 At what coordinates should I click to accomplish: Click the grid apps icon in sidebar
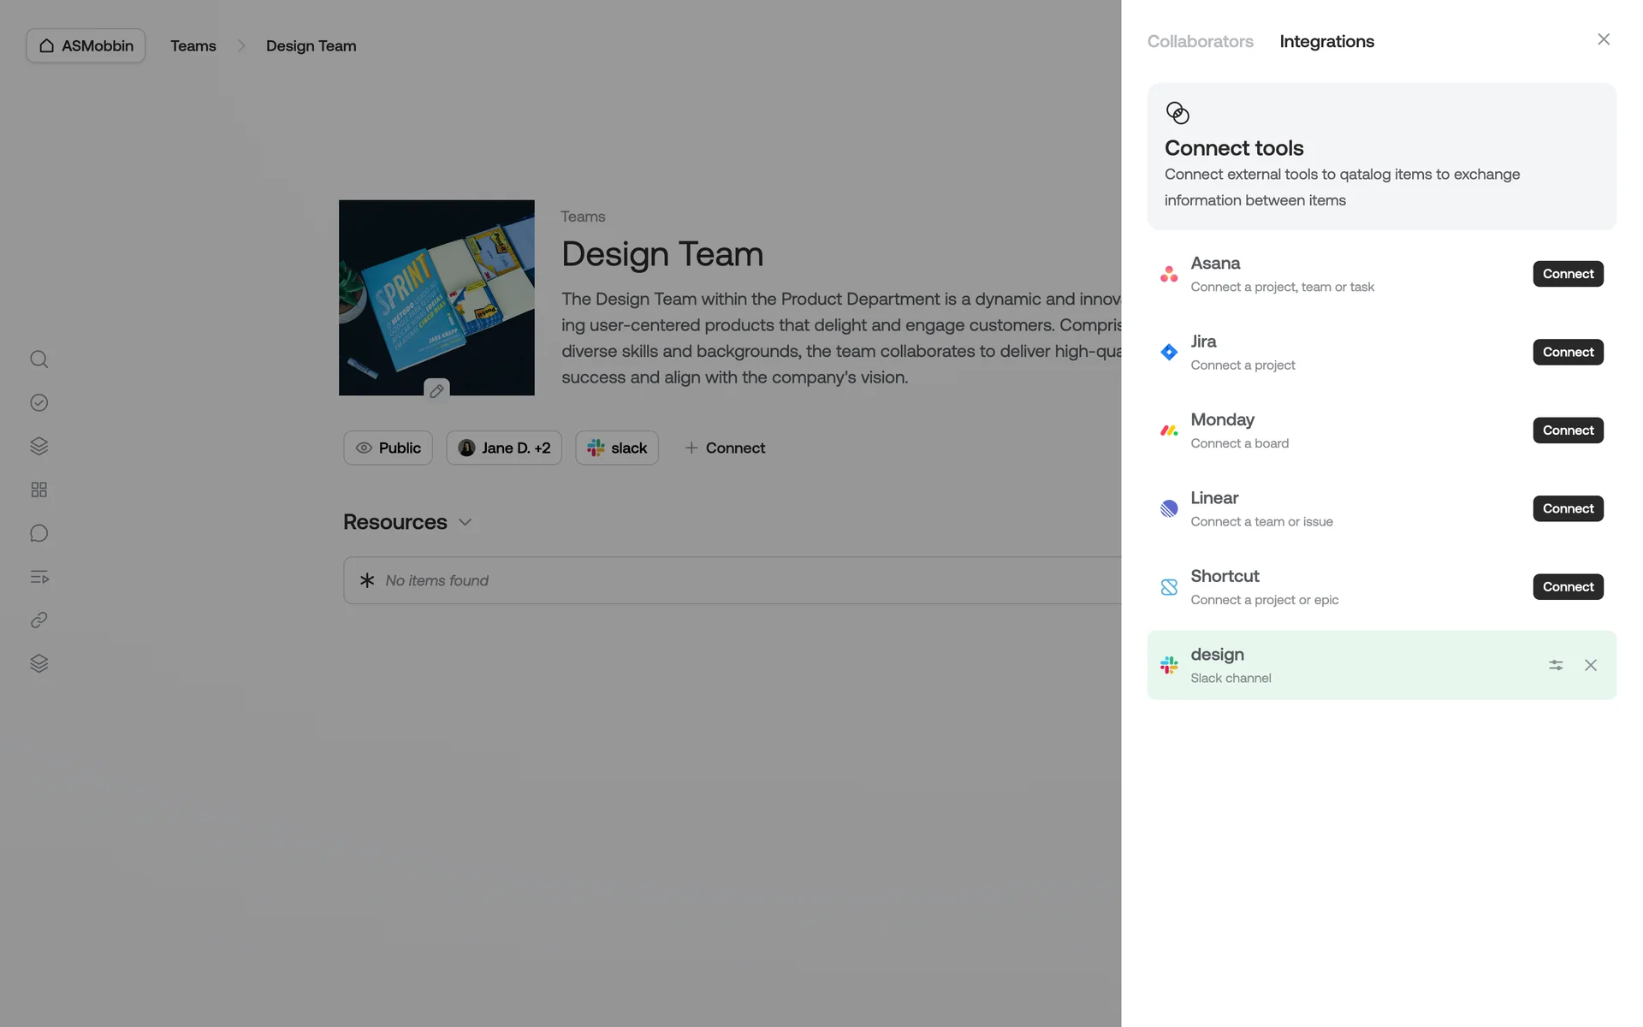[x=39, y=490]
